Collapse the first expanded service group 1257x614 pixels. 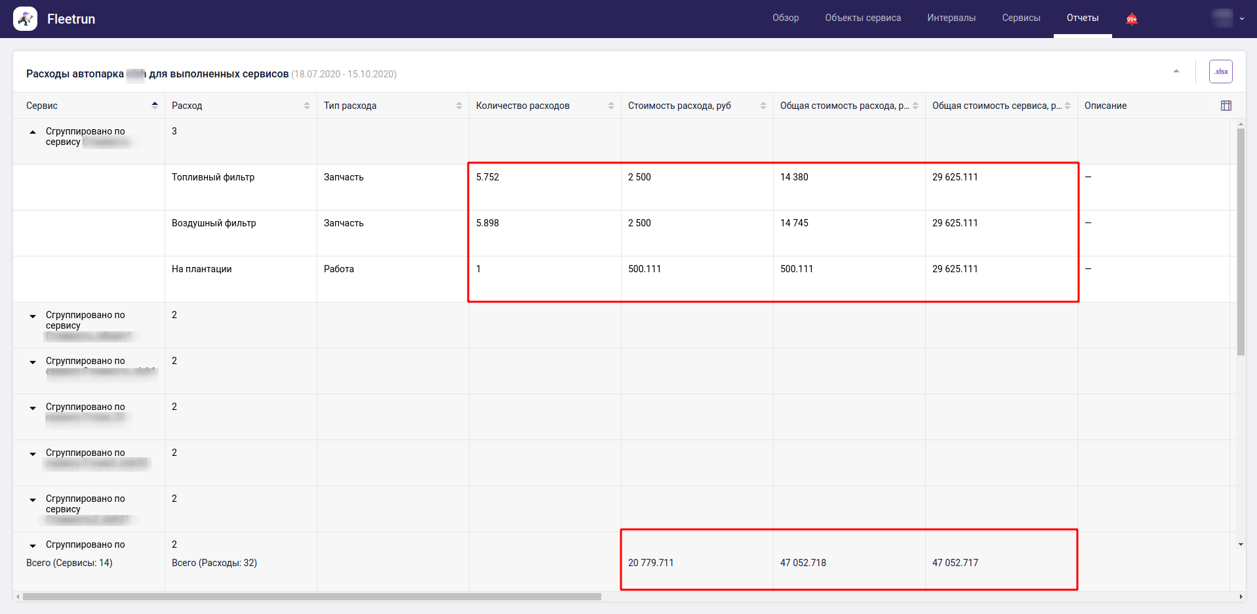(x=33, y=132)
